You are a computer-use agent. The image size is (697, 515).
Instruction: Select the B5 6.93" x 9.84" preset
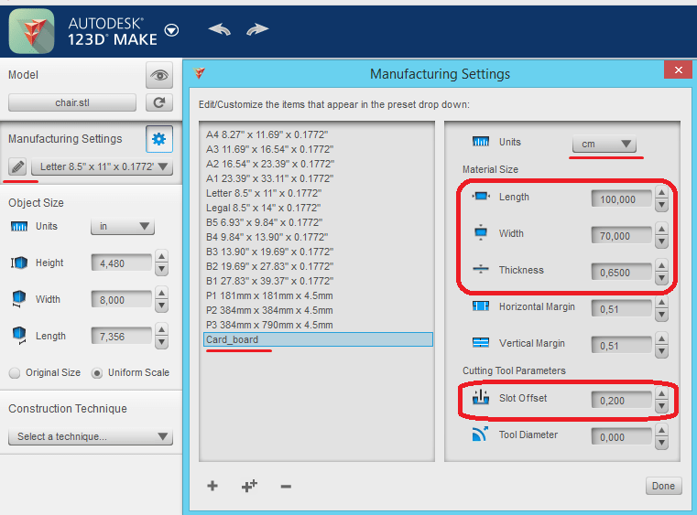pyautogui.click(x=264, y=222)
